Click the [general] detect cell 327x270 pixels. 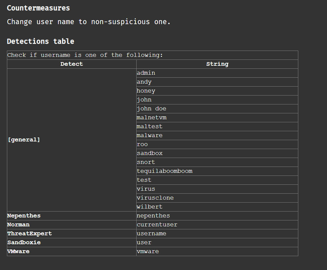click(72, 140)
